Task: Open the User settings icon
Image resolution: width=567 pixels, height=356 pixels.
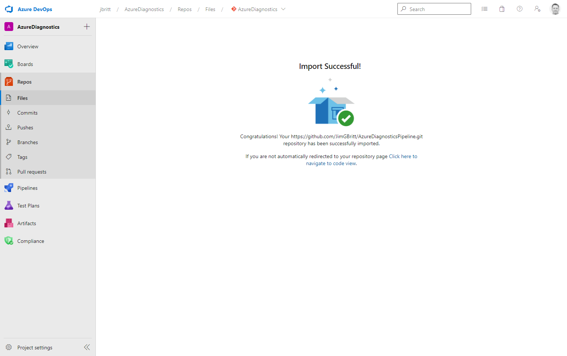Action: [537, 9]
